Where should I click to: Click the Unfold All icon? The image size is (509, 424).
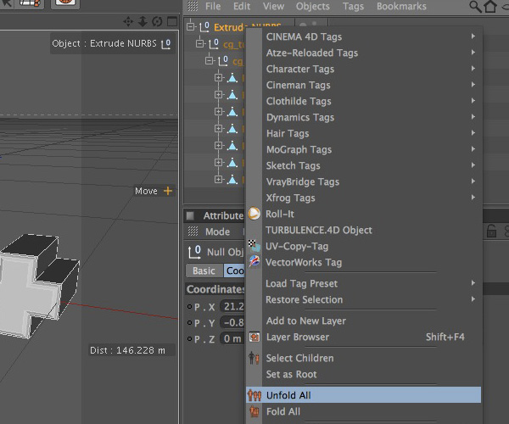255,395
